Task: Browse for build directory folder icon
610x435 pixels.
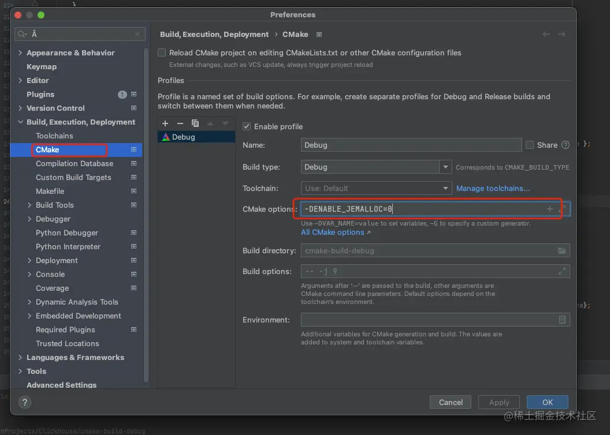Action: coord(561,251)
